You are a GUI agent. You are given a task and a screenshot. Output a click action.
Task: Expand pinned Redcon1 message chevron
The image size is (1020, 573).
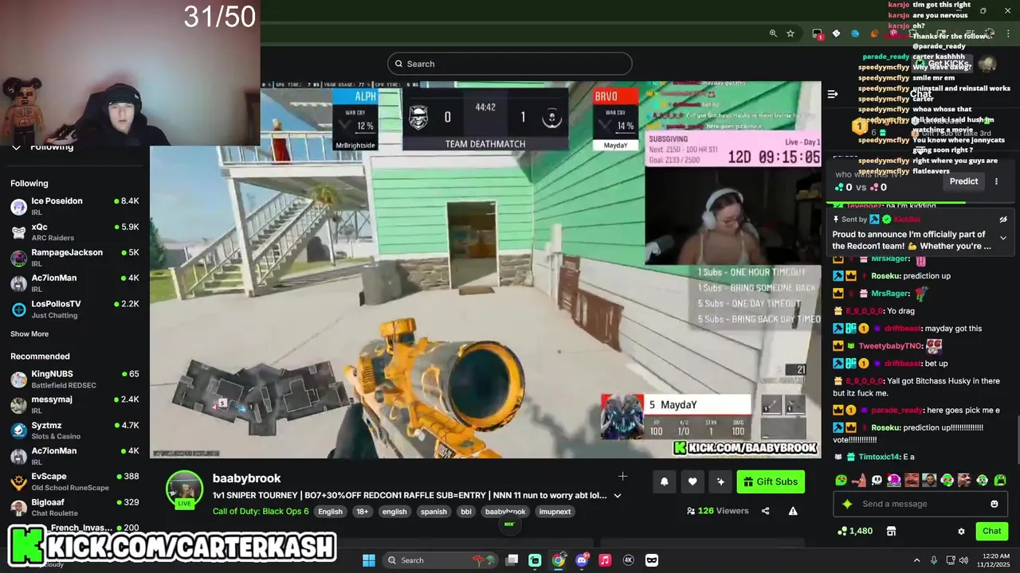[1003, 238]
